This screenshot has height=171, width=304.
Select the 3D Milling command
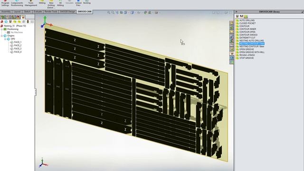[x=60, y=3]
